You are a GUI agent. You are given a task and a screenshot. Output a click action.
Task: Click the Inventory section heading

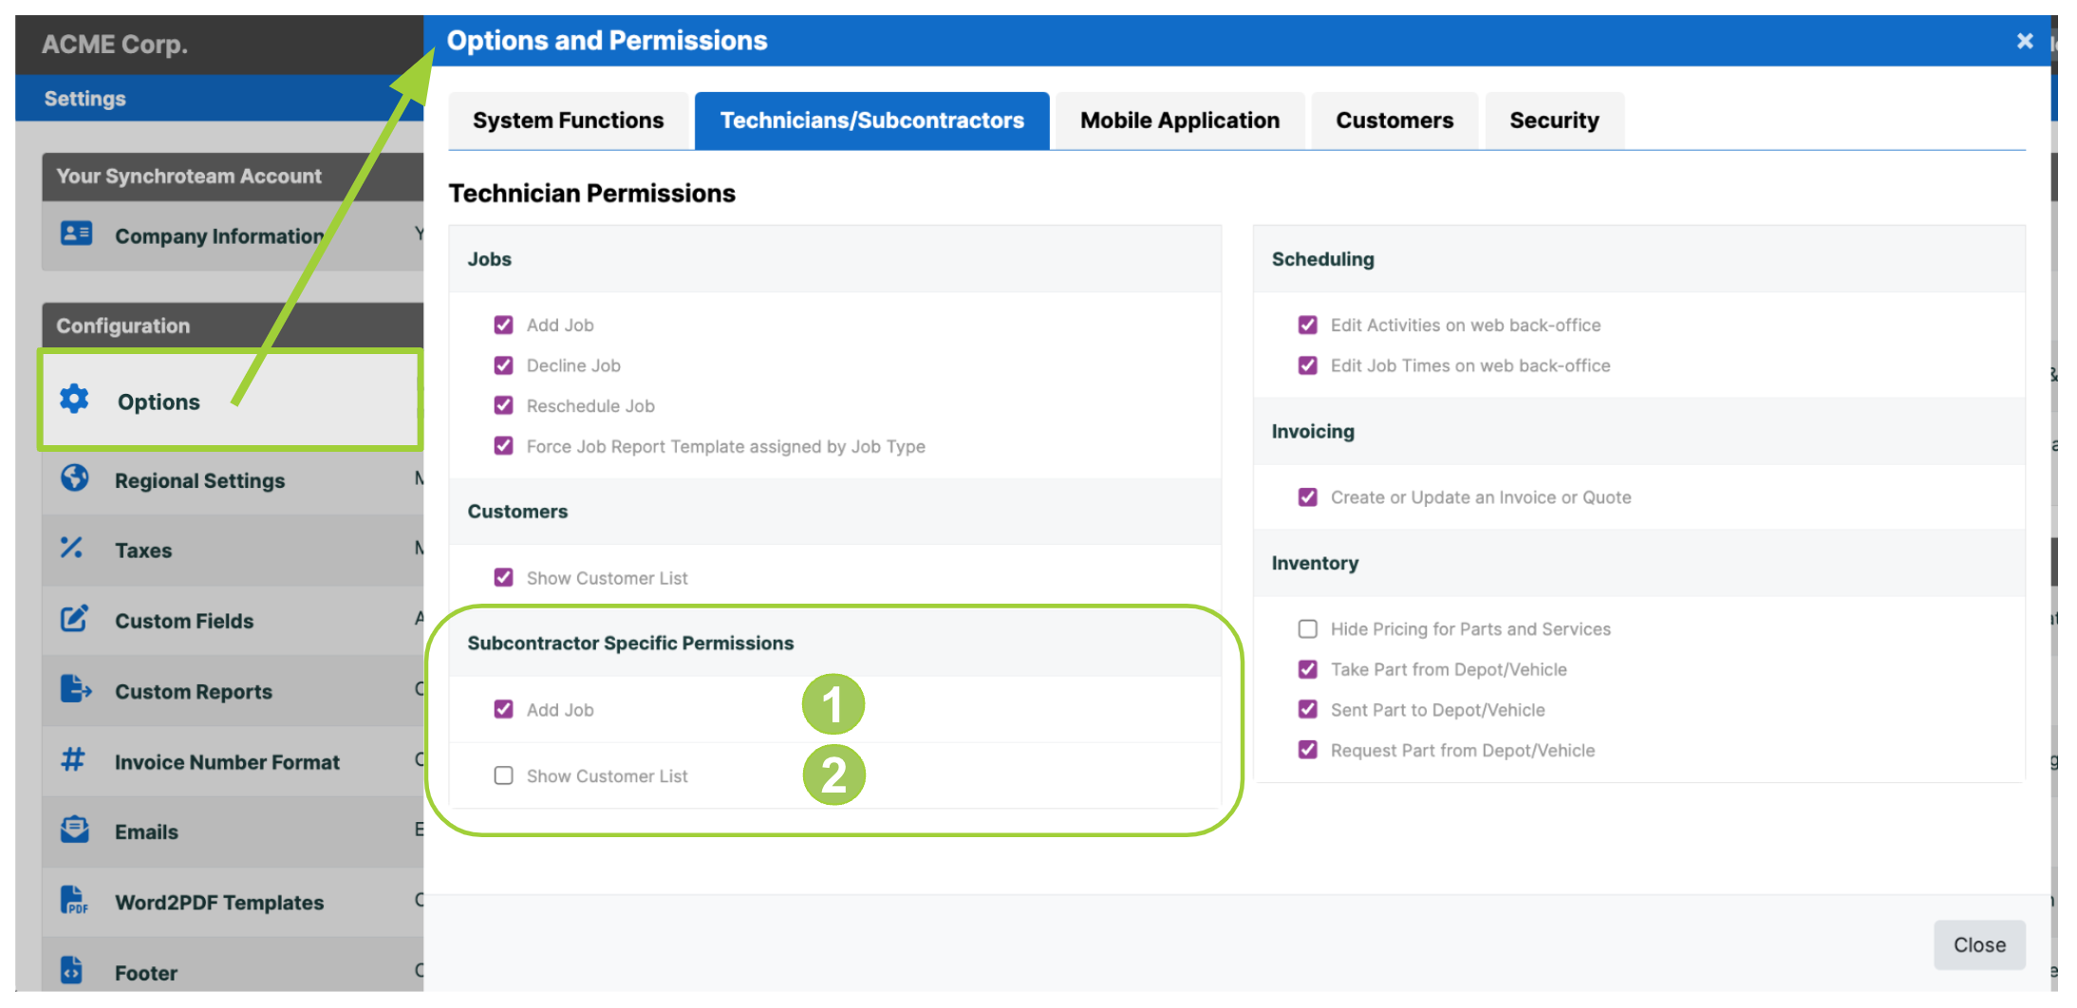[x=1315, y=563]
